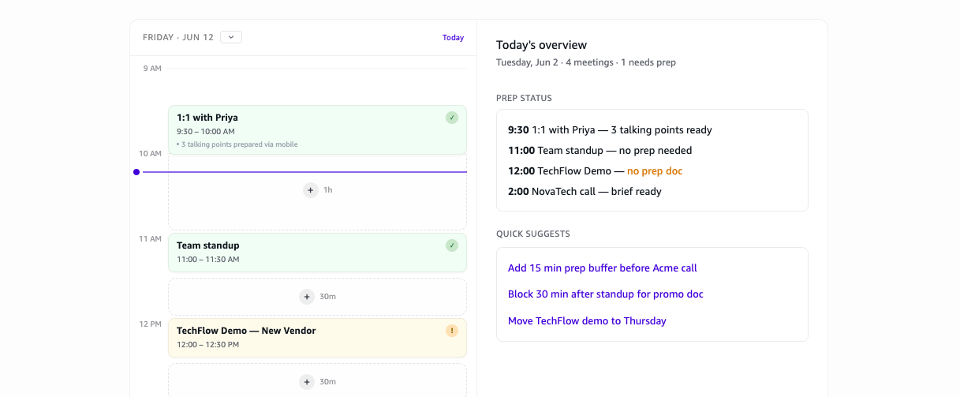Click the '3 talking points prepared via mobile' note
Screen dimensions: 960x397
(237, 144)
